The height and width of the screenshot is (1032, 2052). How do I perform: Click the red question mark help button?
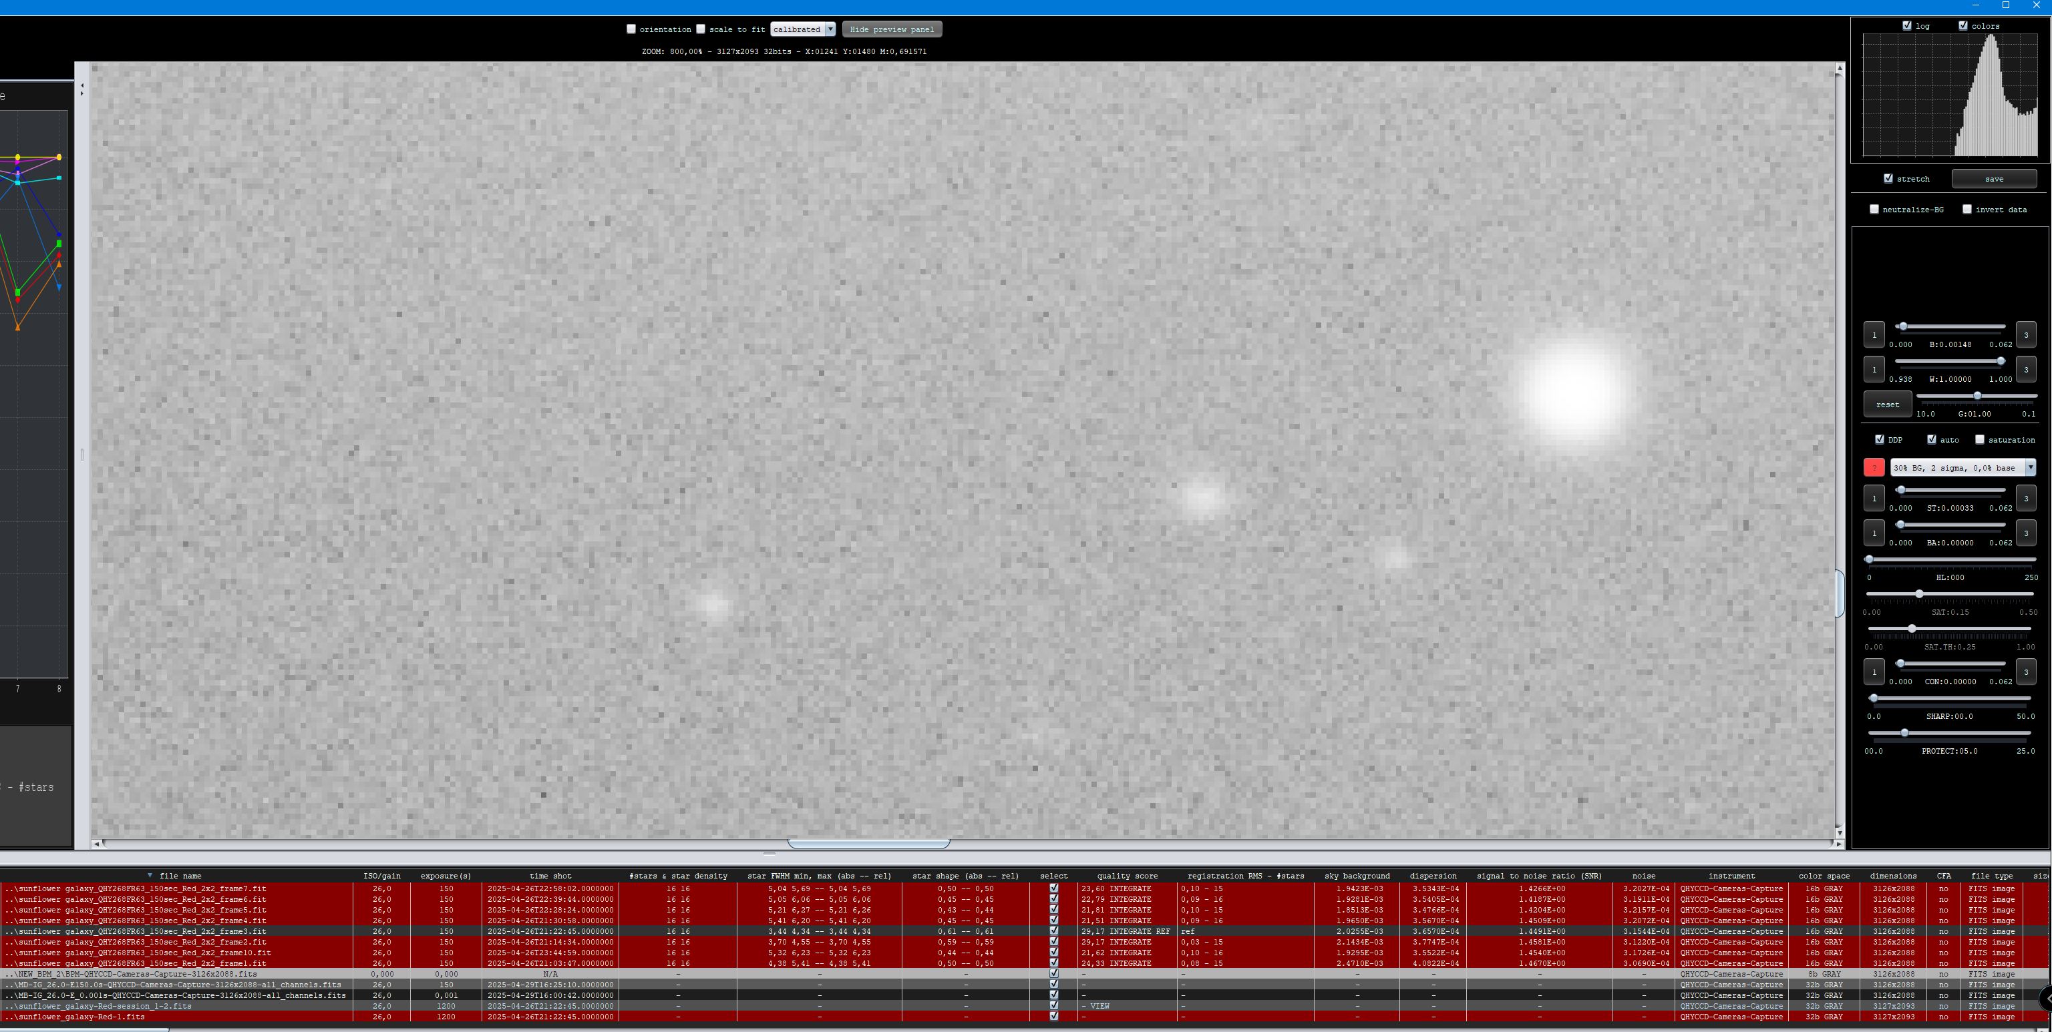click(1874, 467)
